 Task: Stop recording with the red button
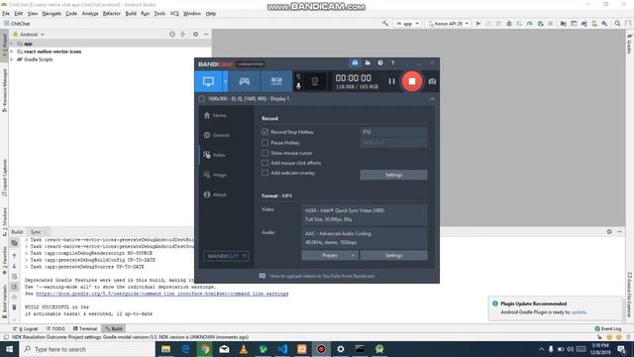coord(412,81)
